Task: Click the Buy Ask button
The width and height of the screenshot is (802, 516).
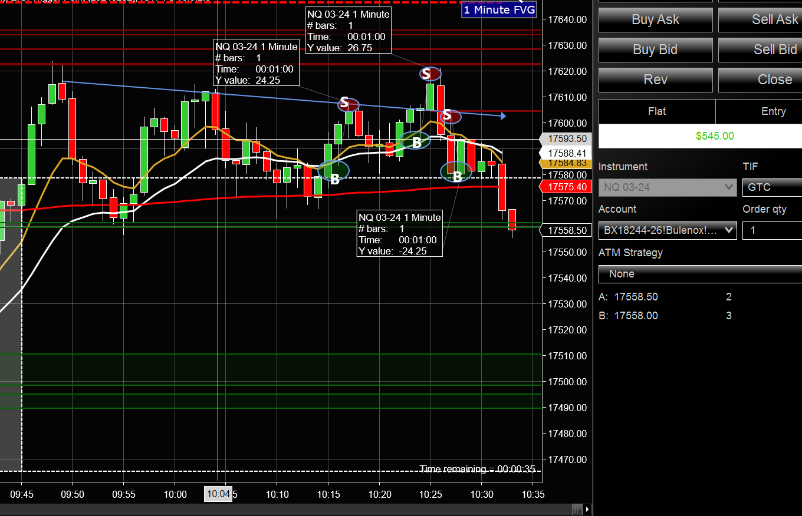Action: click(655, 19)
